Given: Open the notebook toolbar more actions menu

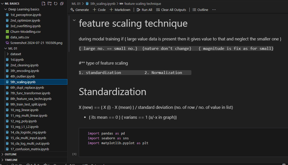Looking at the screenshot, I should point(214,10).
